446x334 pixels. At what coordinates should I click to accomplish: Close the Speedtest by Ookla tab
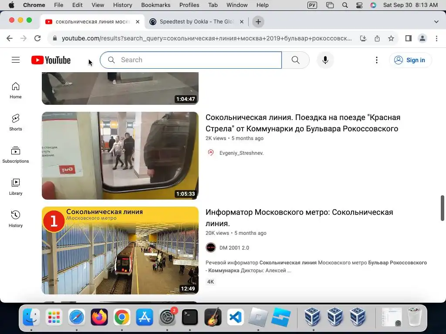tap(241, 22)
